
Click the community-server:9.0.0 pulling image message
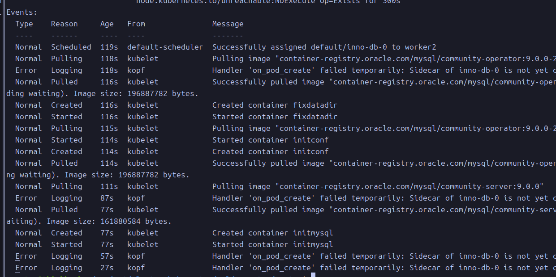coord(378,187)
